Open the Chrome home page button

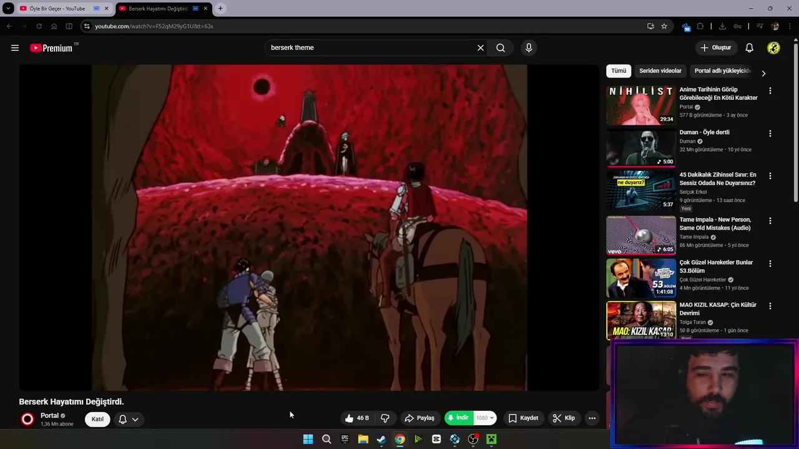[x=54, y=26]
